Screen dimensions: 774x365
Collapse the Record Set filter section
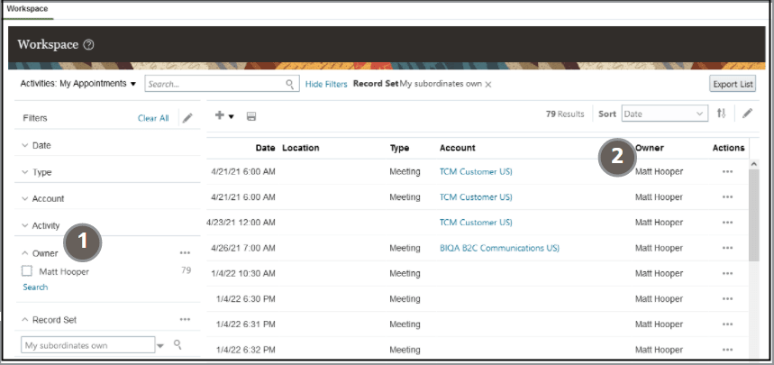point(25,320)
